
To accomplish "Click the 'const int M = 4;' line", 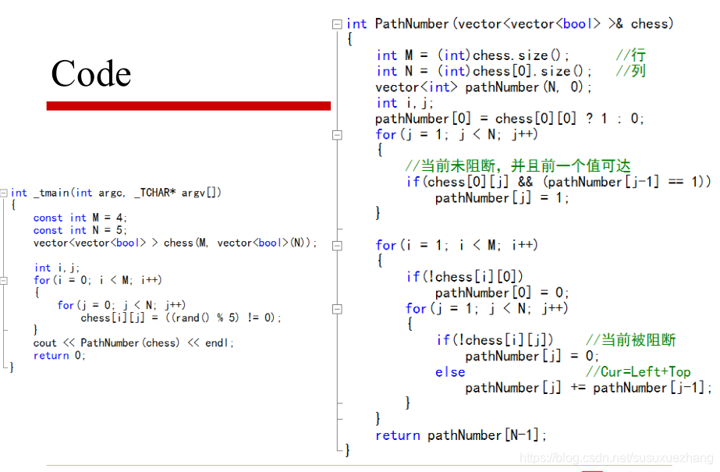I will point(80,218).
